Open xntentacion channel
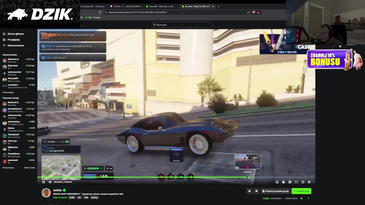This screenshot has width=365, height=205. tap(19, 123)
